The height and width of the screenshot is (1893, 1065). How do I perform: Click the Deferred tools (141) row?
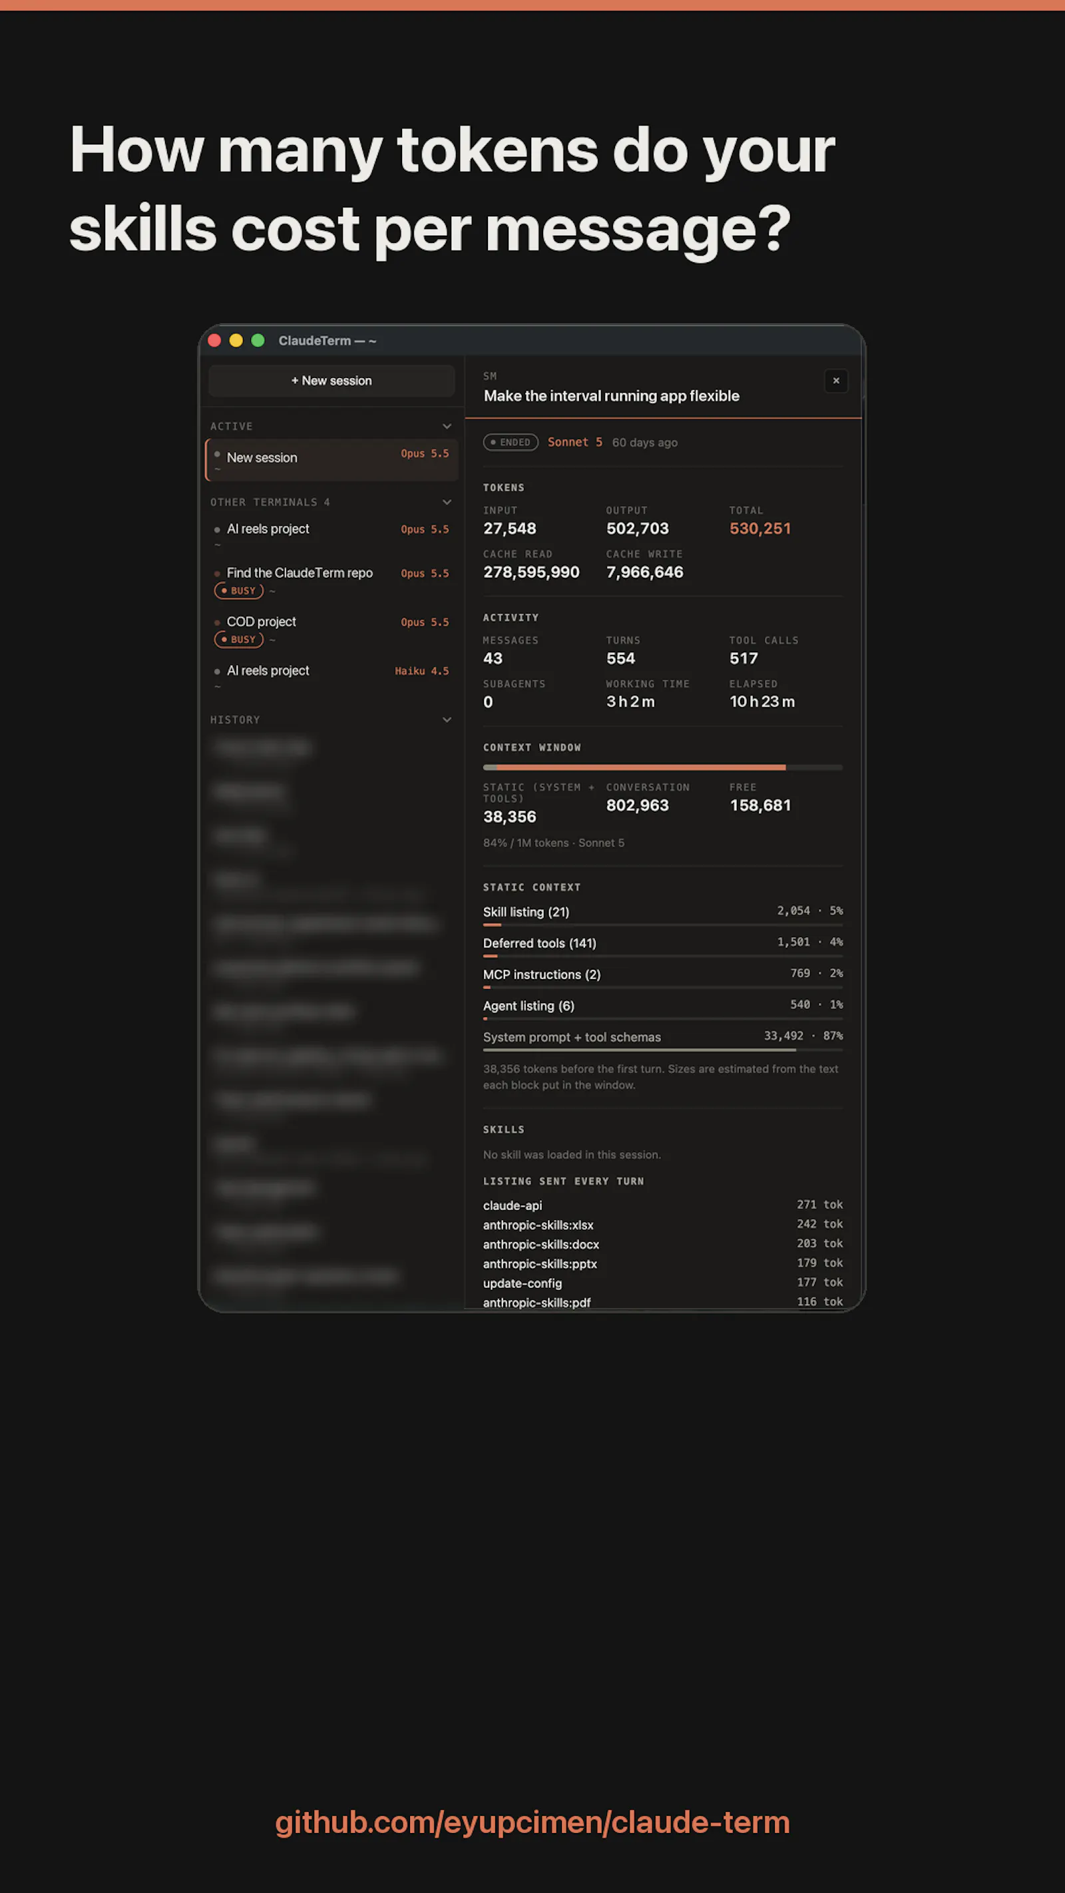point(663,946)
